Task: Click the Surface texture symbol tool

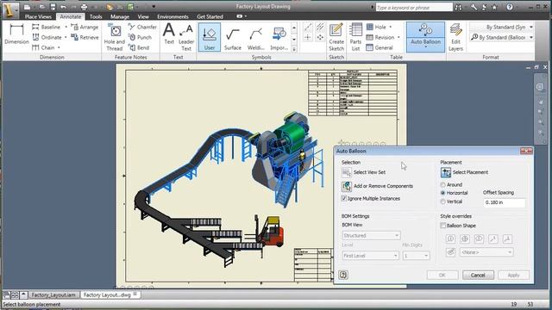Action: pyautogui.click(x=233, y=37)
